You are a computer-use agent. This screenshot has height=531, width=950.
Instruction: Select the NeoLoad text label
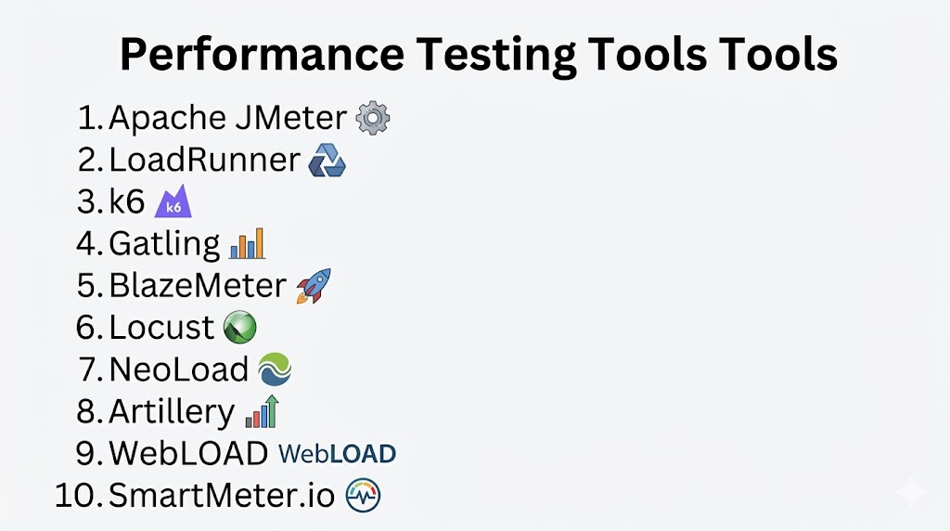[178, 369]
